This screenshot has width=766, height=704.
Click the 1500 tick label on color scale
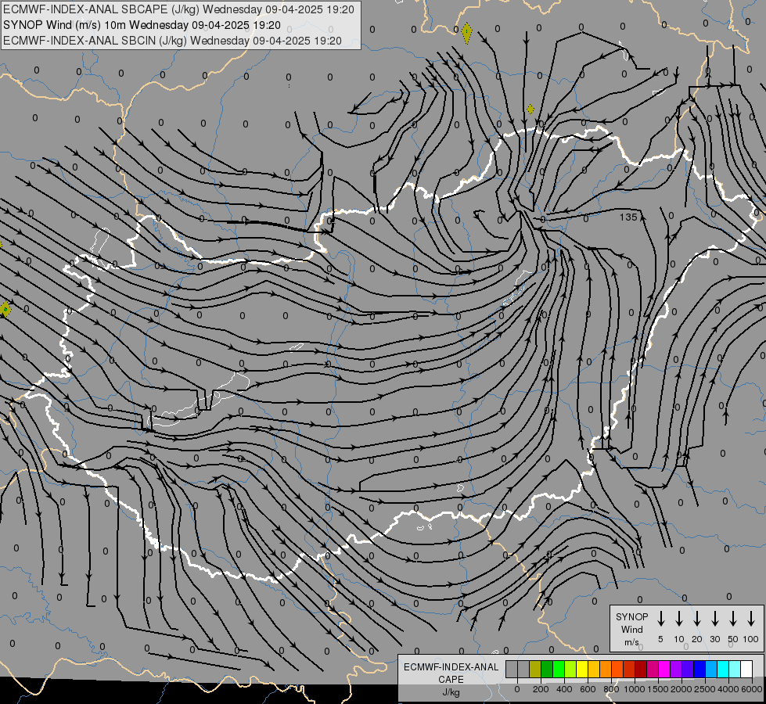658,689
